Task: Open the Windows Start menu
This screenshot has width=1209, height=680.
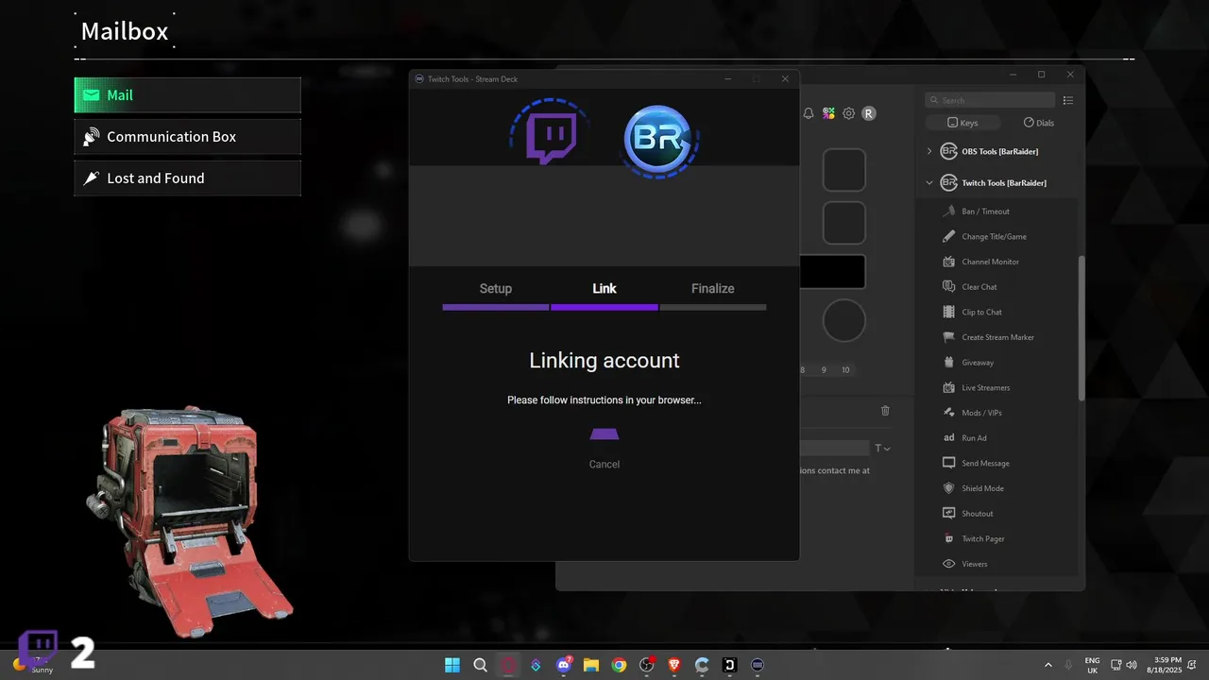Action: (452, 665)
